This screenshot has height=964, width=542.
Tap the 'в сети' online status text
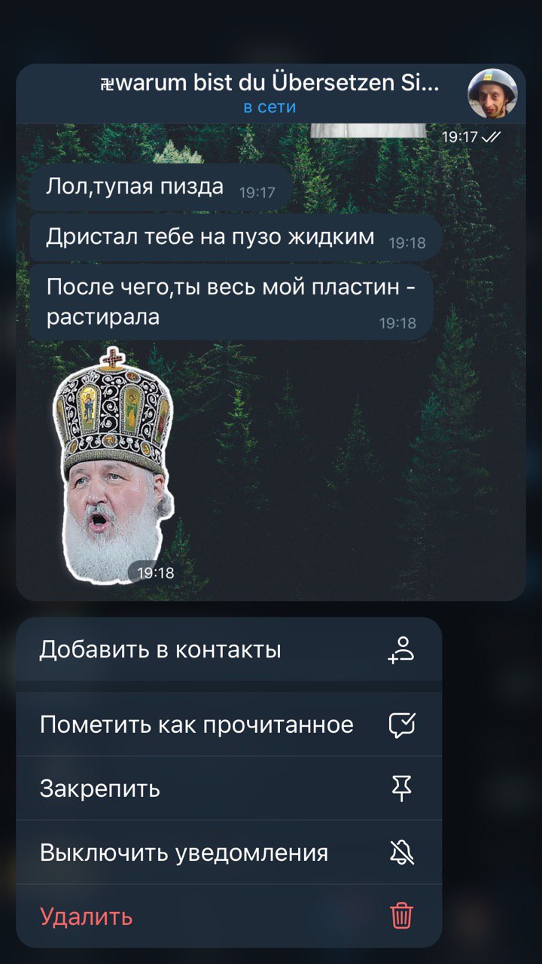click(269, 107)
